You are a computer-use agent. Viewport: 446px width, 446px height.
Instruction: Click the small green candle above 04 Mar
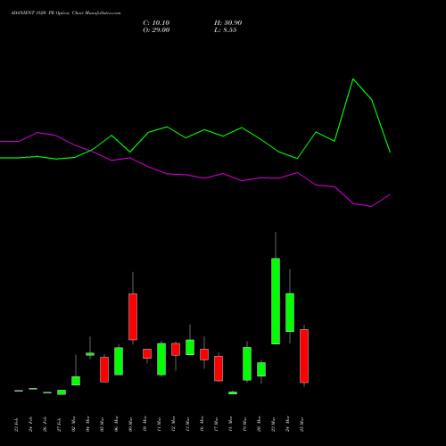90,354
